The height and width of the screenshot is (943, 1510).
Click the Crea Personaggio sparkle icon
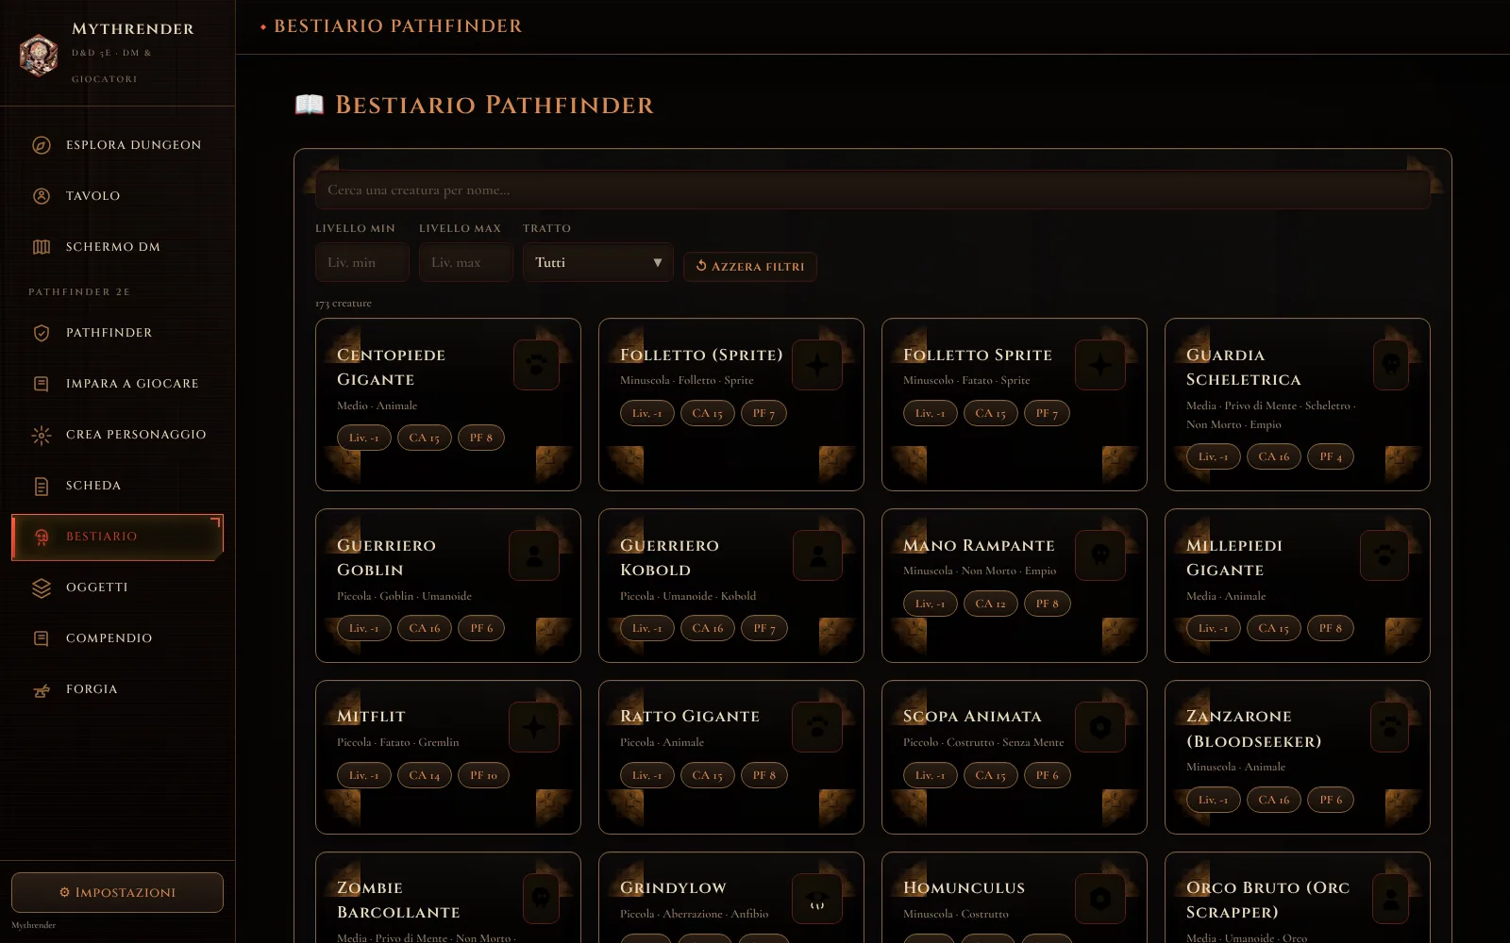point(42,435)
